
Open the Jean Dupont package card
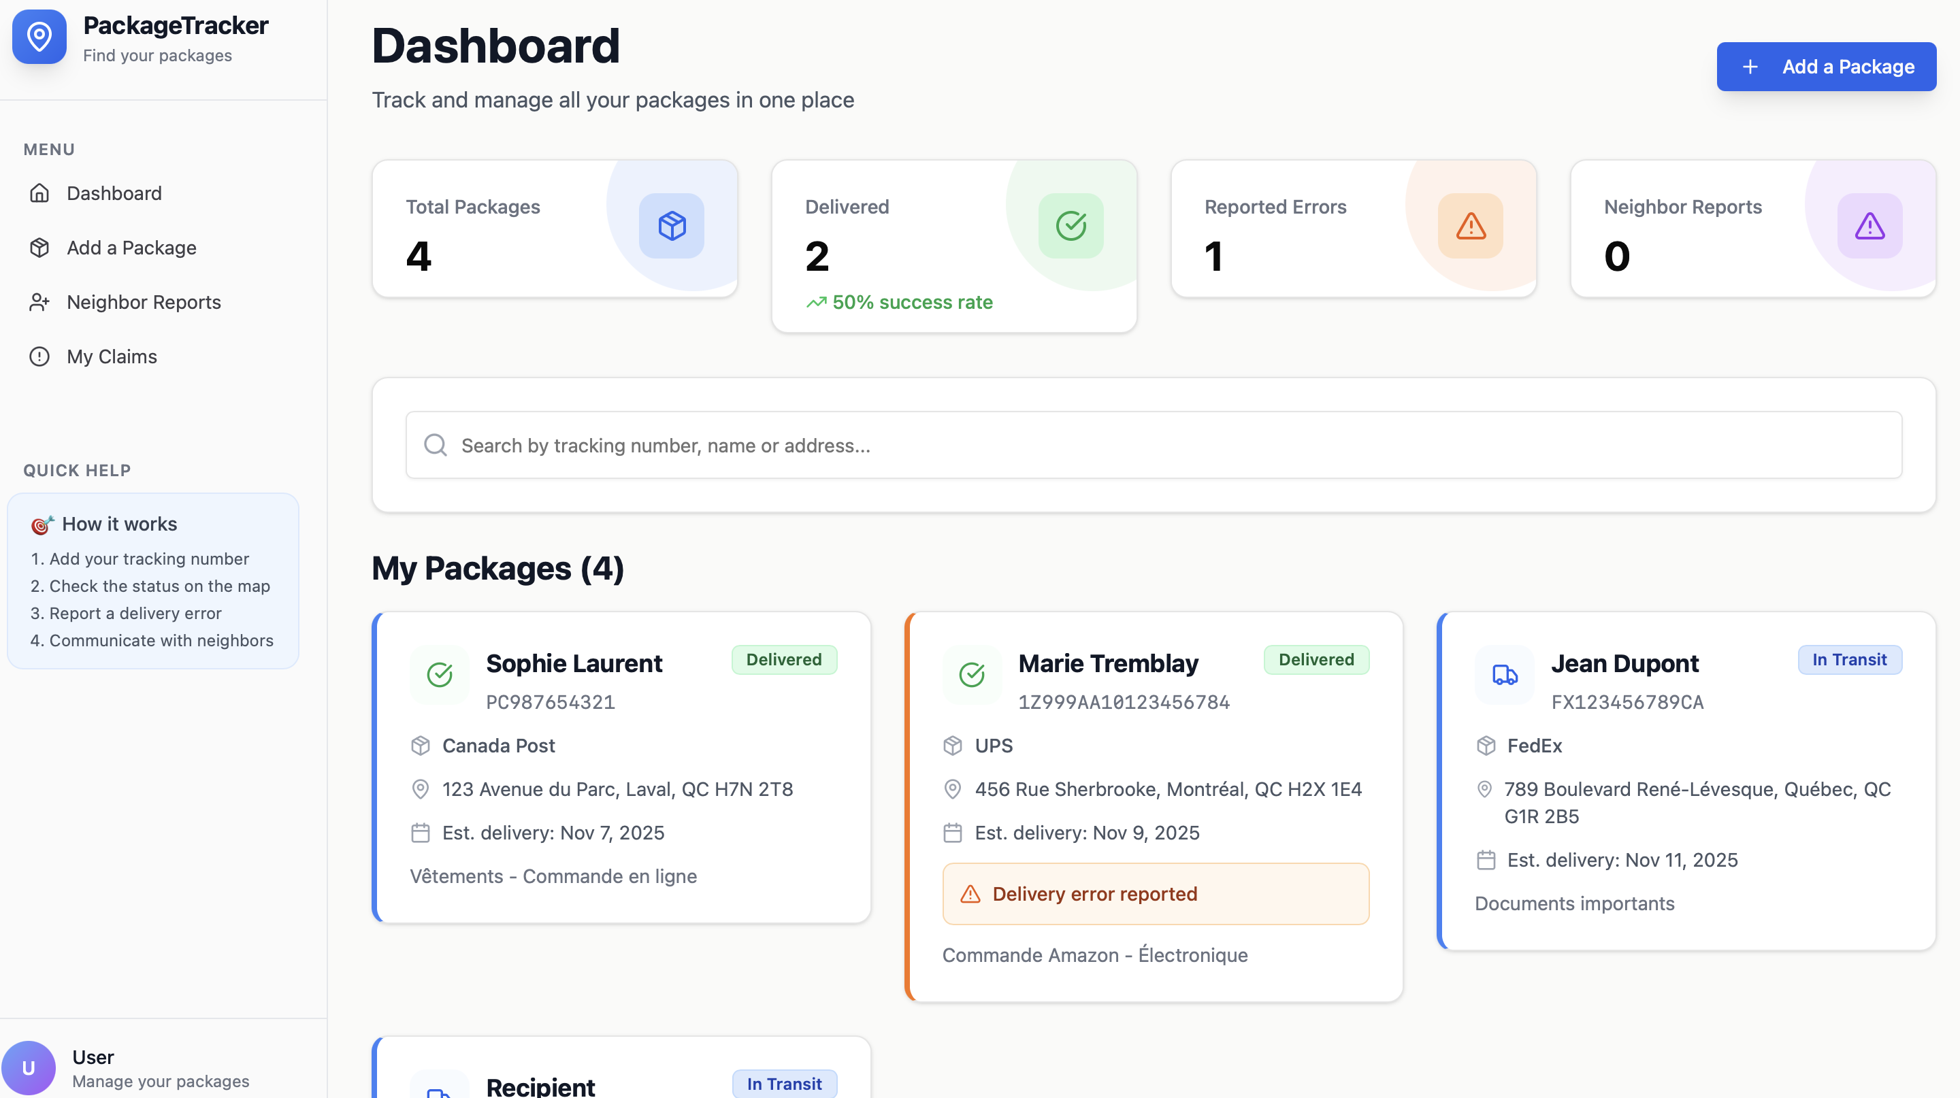tap(1686, 781)
